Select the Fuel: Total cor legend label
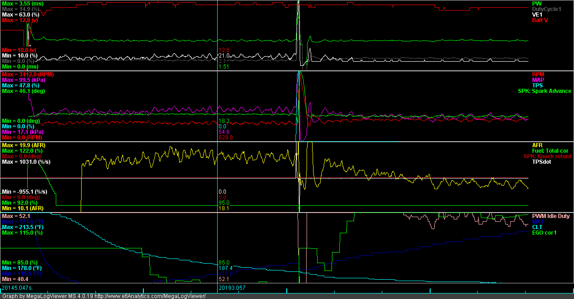574x299 pixels. tap(550, 150)
